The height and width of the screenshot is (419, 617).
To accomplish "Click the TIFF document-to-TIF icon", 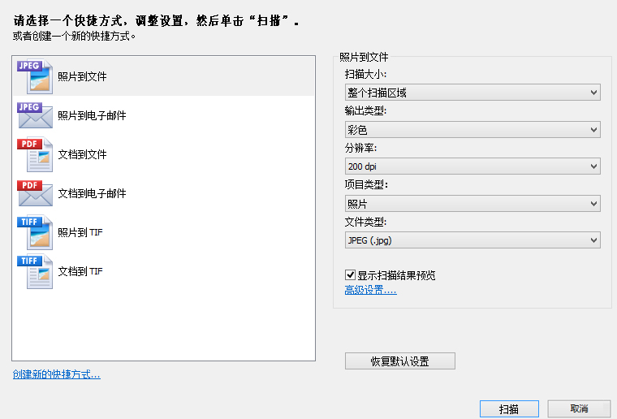I will (x=34, y=271).
